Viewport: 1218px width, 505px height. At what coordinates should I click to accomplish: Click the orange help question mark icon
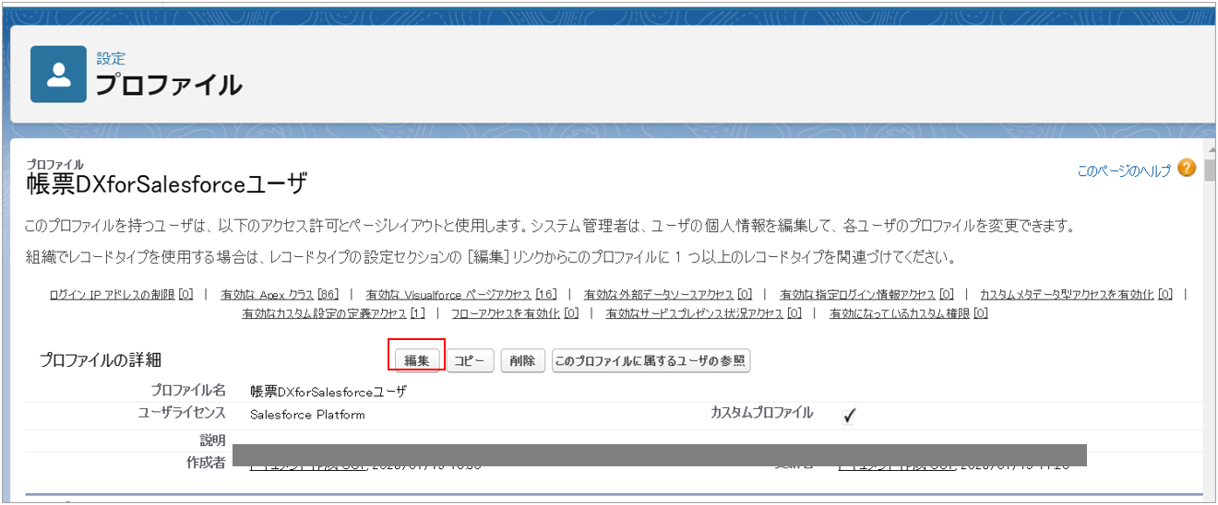click(1187, 169)
